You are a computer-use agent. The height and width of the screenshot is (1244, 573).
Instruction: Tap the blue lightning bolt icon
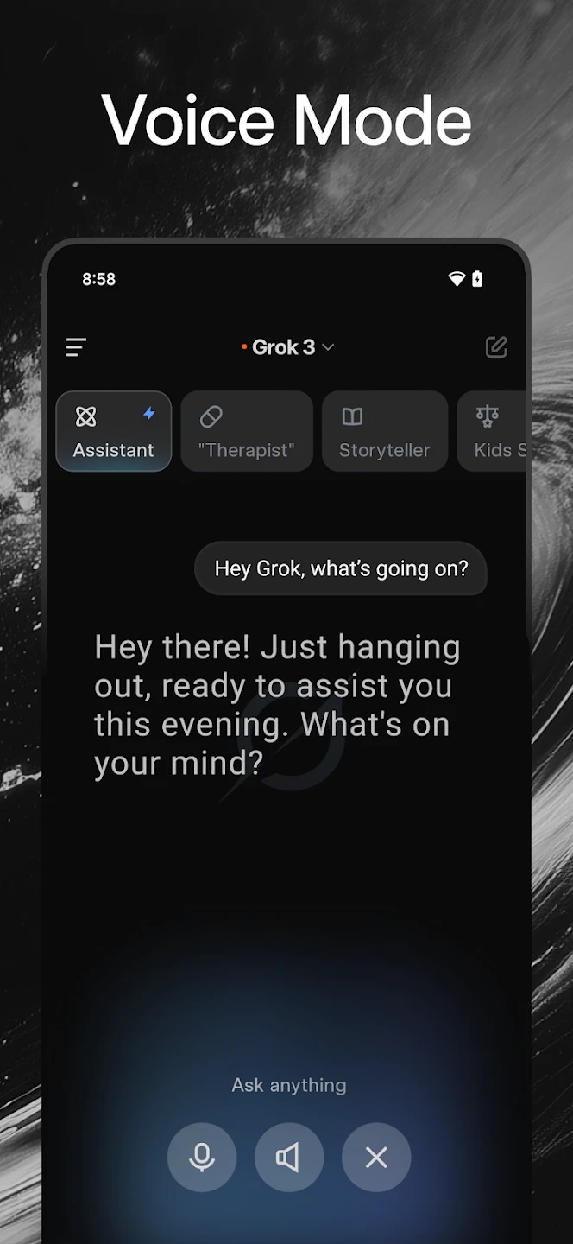(148, 414)
